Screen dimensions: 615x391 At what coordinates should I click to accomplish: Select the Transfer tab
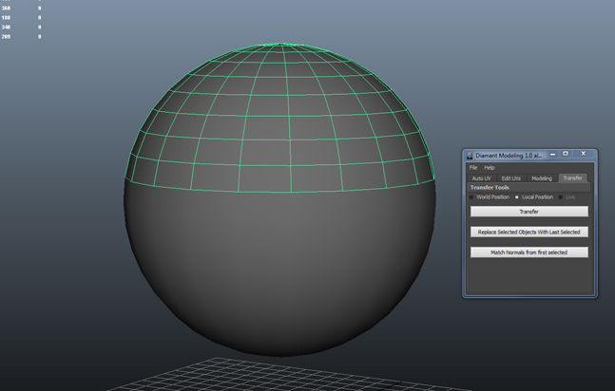tap(572, 178)
